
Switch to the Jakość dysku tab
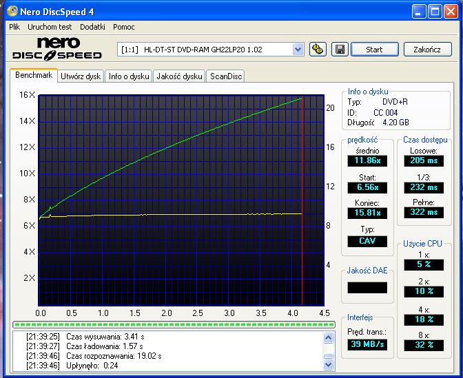click(179, 76)
